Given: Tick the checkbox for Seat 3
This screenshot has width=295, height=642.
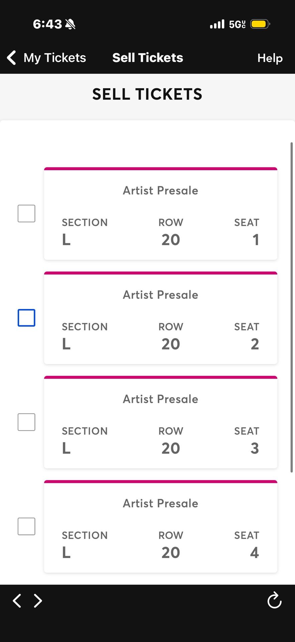Looking at the screenshot, I should [x=26, y=422].
